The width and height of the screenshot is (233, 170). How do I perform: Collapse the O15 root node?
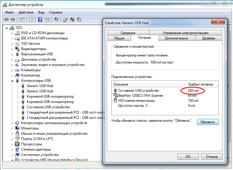(x=6, y=28)
